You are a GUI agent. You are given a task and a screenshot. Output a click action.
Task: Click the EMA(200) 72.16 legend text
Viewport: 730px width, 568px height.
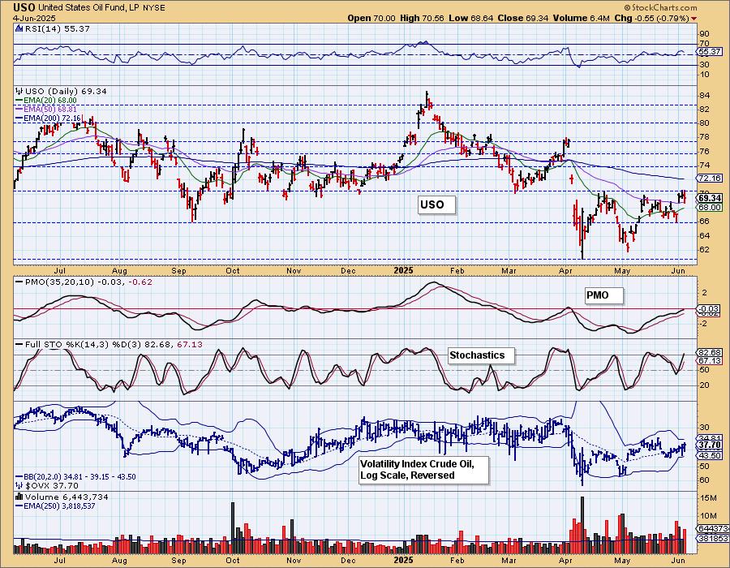(53, 118)
